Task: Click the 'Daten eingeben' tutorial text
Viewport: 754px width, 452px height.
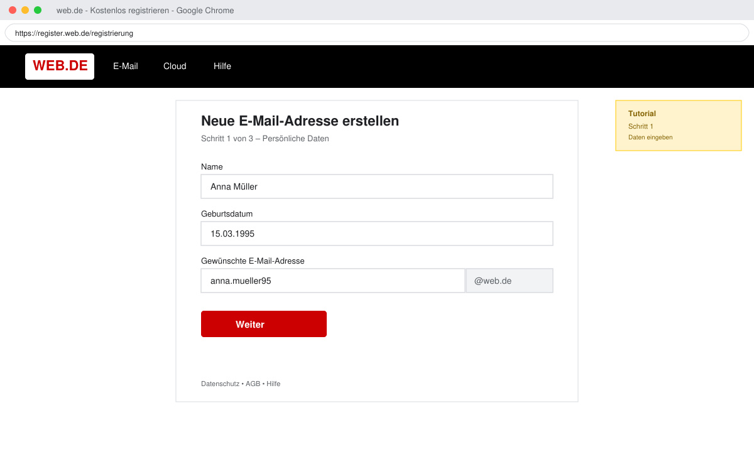Action: click(x=650, y=137)
